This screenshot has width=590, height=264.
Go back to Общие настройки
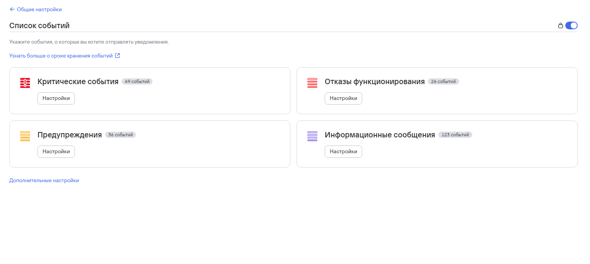[x=36, y=9]
